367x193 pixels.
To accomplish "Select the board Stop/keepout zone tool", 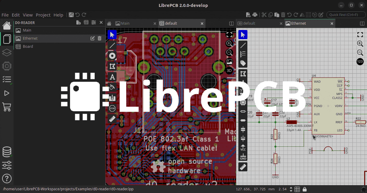I will click(112, 108).
